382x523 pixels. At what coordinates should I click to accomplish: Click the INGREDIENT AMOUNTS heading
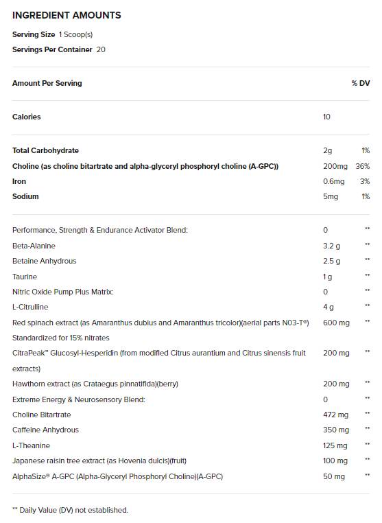point(67,15)
